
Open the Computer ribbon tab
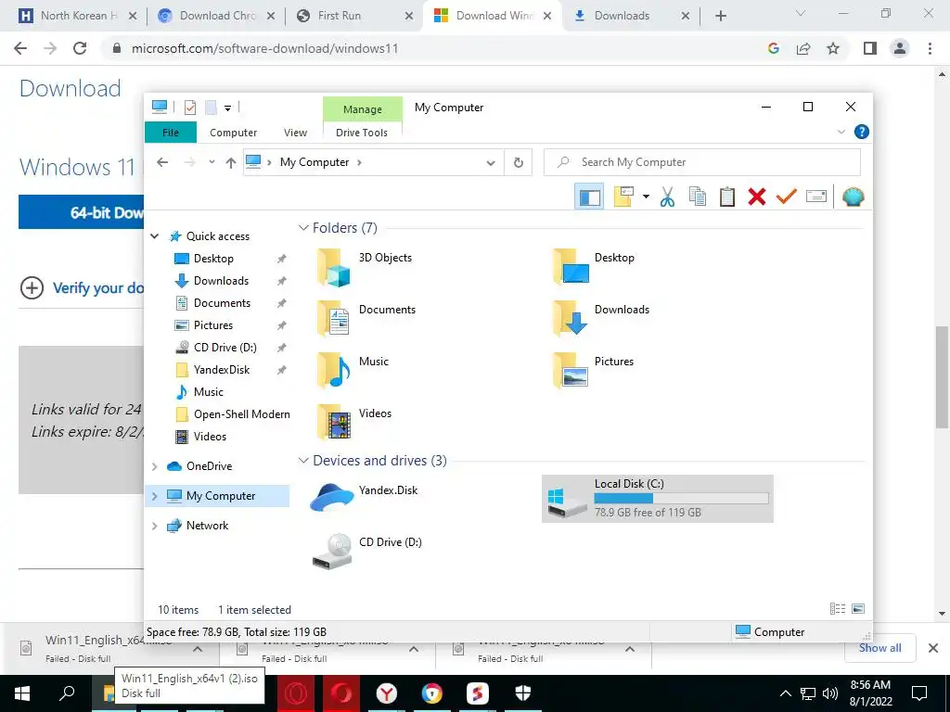coord(233,133)
